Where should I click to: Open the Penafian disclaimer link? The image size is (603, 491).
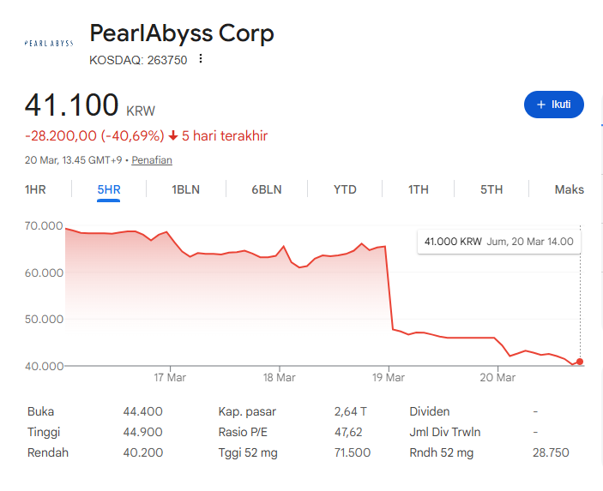coord(152,160)
